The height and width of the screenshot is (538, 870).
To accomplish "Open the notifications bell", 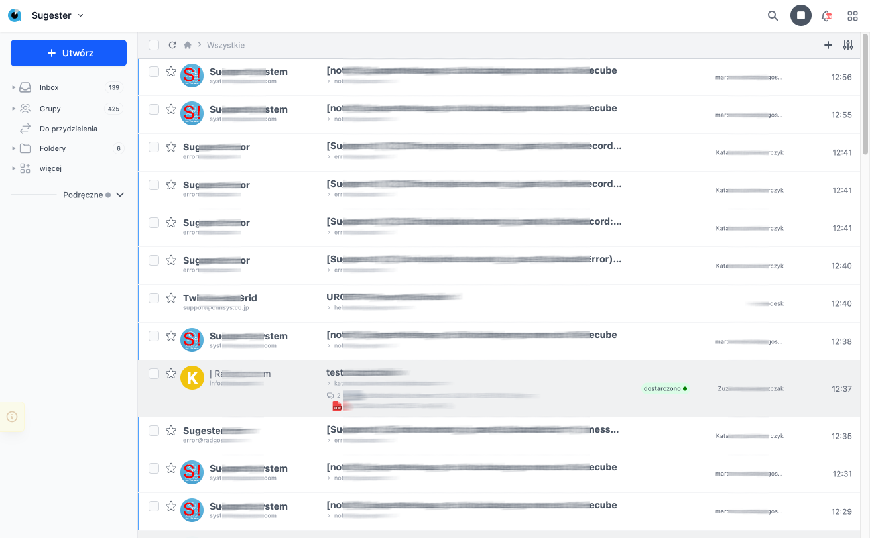I will click(826, 16).
